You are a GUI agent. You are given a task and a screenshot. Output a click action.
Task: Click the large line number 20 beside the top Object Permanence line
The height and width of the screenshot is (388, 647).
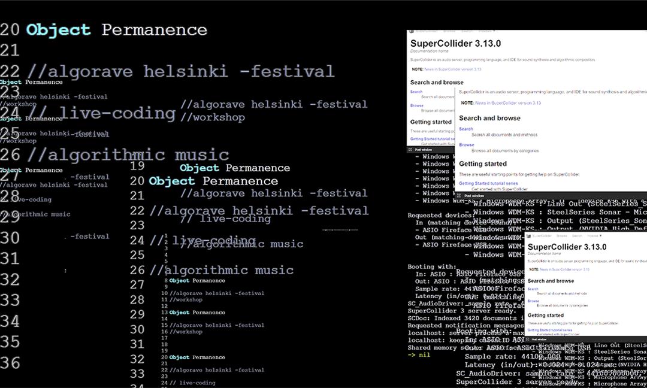(10, 29)
